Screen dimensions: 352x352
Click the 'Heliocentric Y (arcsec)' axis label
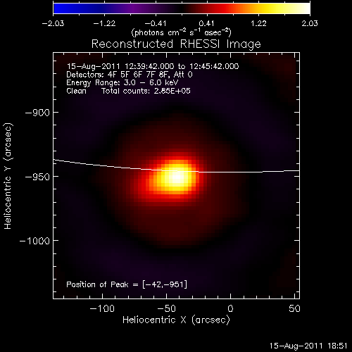pos(8,176)
